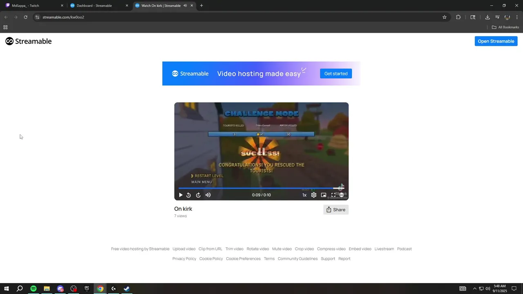Open the Community Guidelines link

click(297, 258)
